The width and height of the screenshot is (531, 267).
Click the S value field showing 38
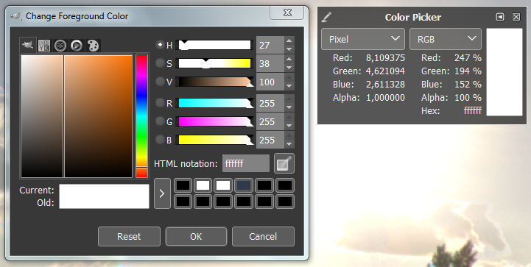pos(270,63)
